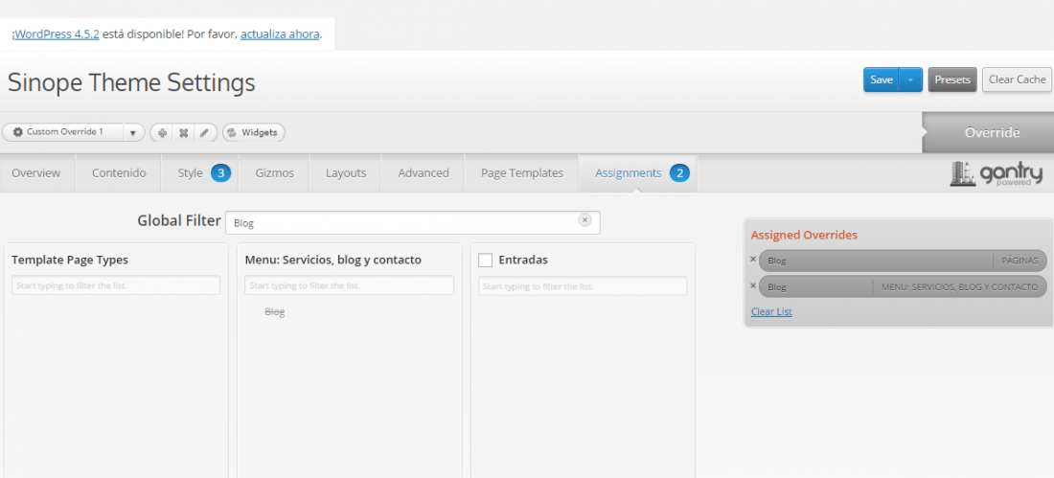
Task: Click the Menu Servicios filter field
Action: [x=349, y=285]
